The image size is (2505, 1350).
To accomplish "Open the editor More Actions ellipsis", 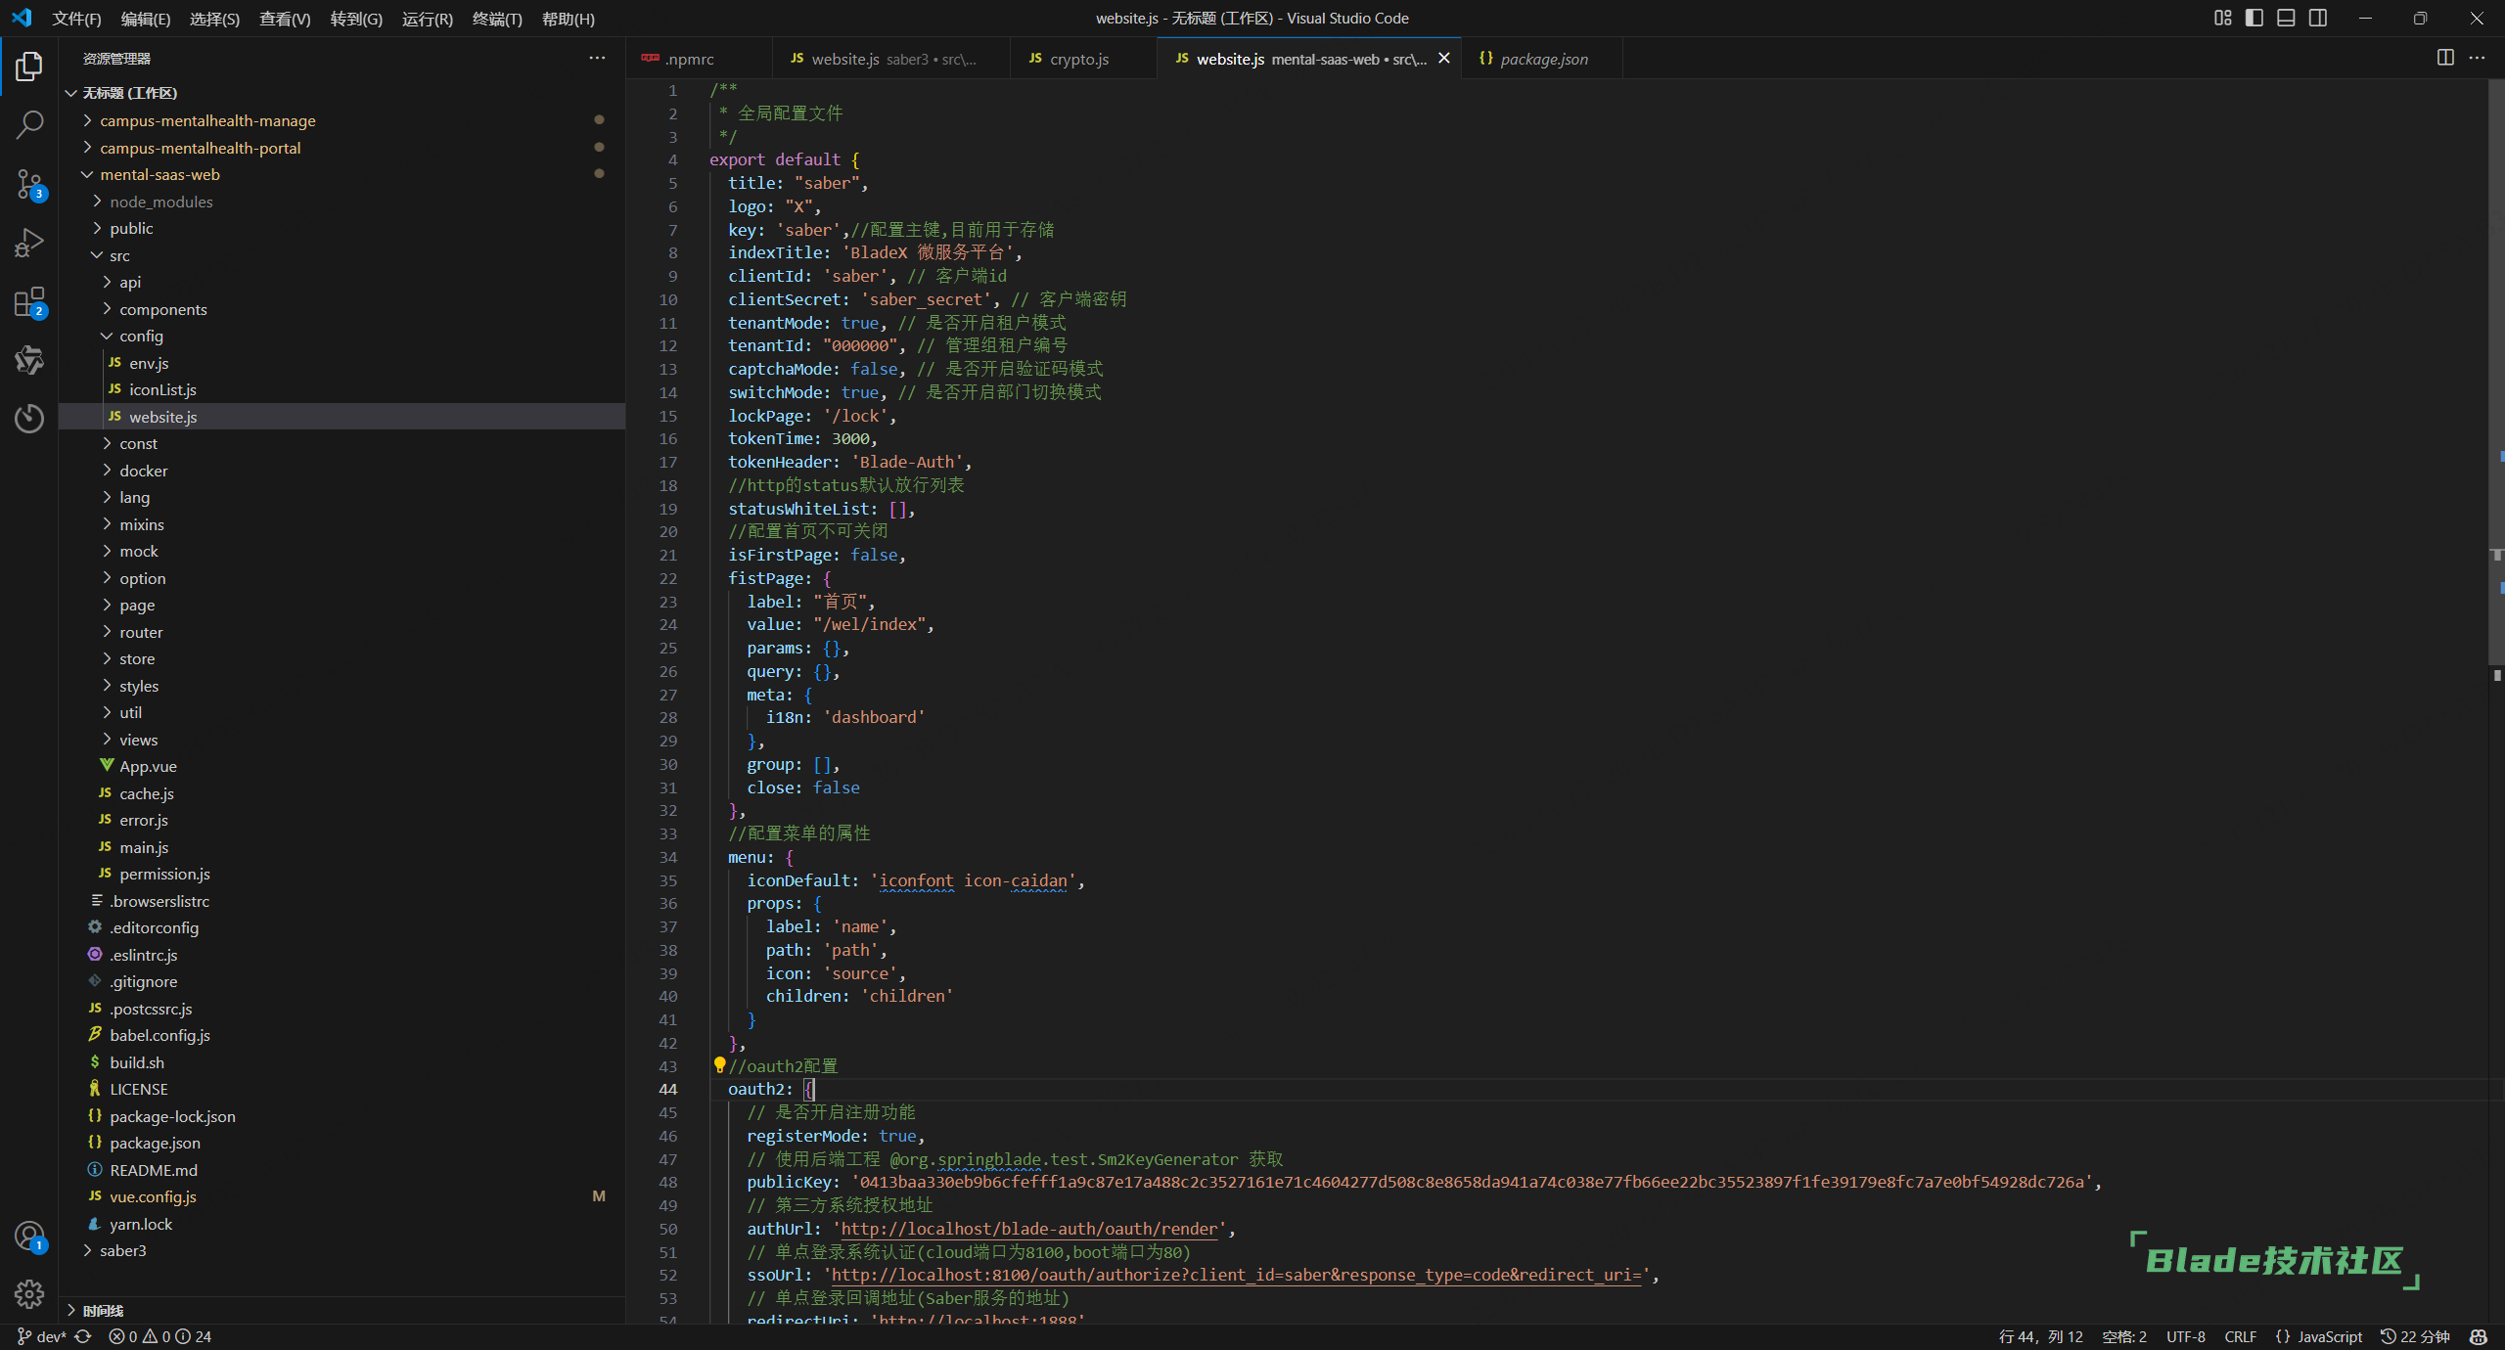I will tap(2477, 58).
